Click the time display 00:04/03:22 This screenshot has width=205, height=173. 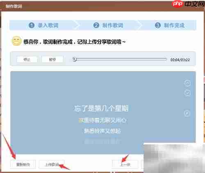(180, 60)
